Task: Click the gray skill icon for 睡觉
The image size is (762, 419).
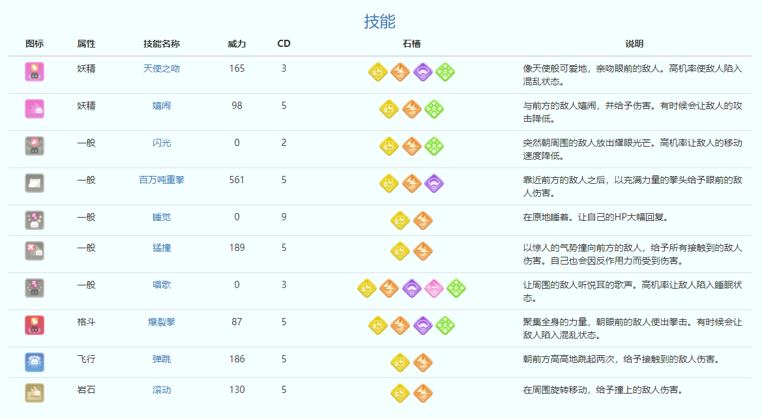Action: (x=35, y=220)
